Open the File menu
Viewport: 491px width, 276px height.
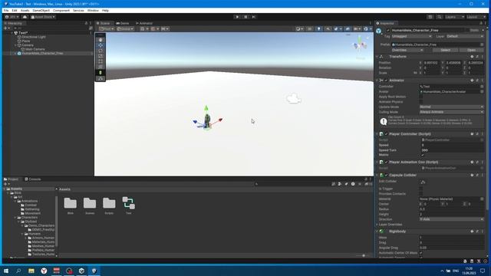click(6, 10)
